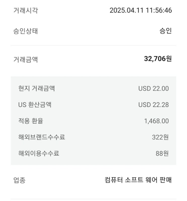
Task: Select the 컴퓨터 소프트 웨어 판매 business type
Action: pyautogui.click(x=138, y=180)
